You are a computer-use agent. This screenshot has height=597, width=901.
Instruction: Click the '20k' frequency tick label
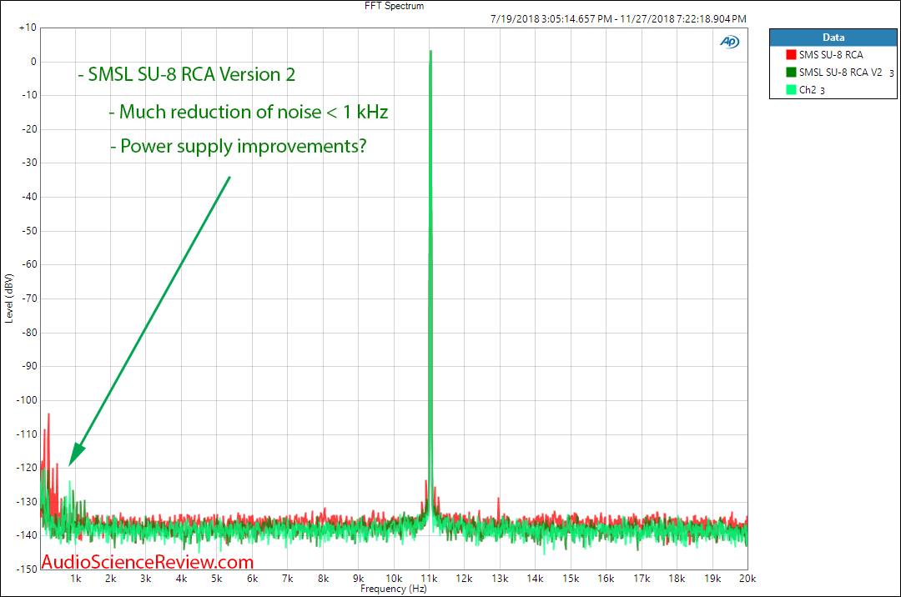pos(747,579)
